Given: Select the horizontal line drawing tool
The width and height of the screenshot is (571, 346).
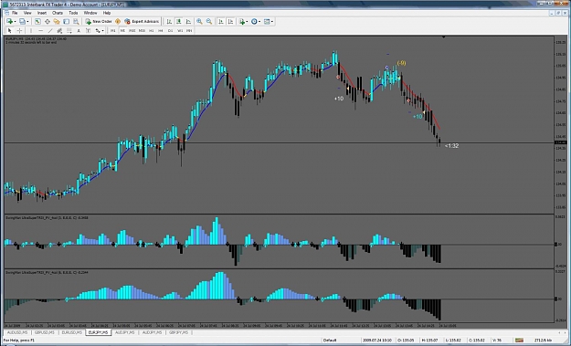Looking at the screenshot, I should 41,31.
